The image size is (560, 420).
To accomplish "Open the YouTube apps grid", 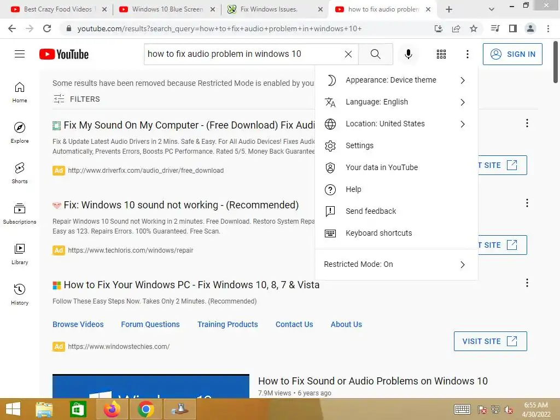I will click(441, 54).
